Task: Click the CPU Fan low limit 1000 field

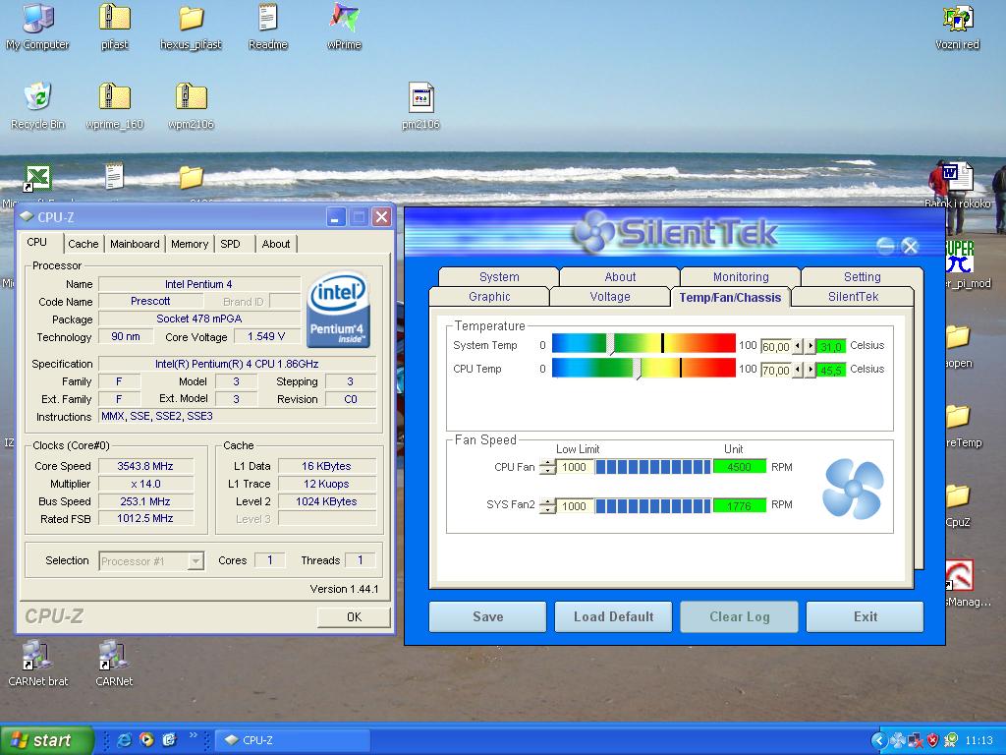Action: 574,467
